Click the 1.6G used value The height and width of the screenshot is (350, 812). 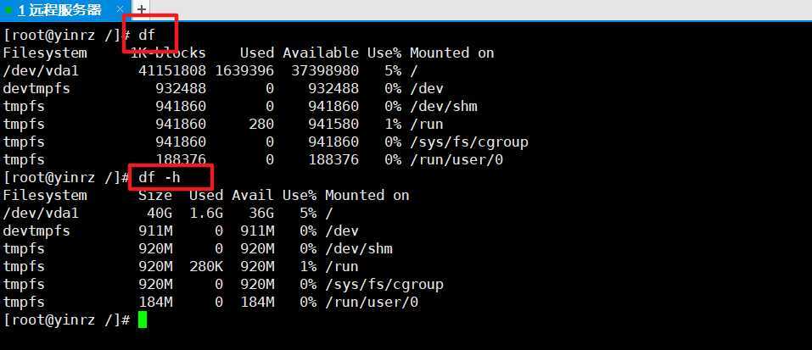pyautogui.click(x=205, y=213)
